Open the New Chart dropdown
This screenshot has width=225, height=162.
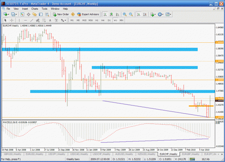point(6,14)
